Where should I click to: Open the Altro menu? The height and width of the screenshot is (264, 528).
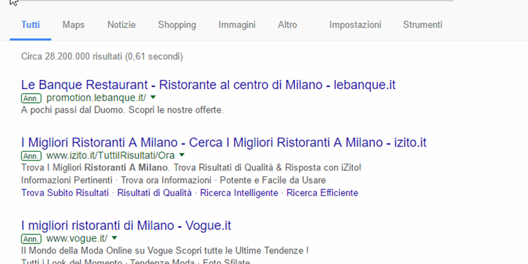pos(287,25)
